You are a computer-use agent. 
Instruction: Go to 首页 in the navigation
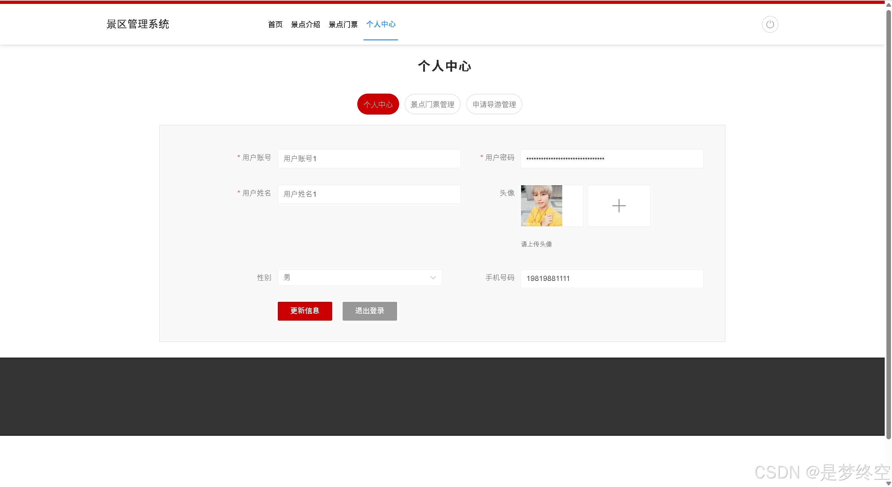click(x=275, y=24)
